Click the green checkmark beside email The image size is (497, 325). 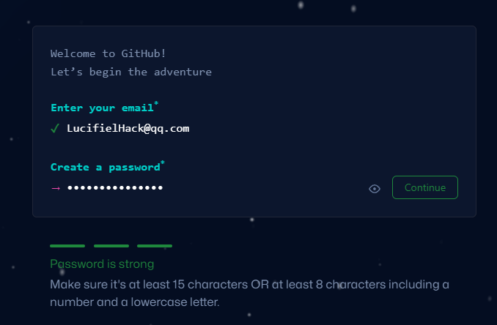pyautogui.click(x=55, y=129)
